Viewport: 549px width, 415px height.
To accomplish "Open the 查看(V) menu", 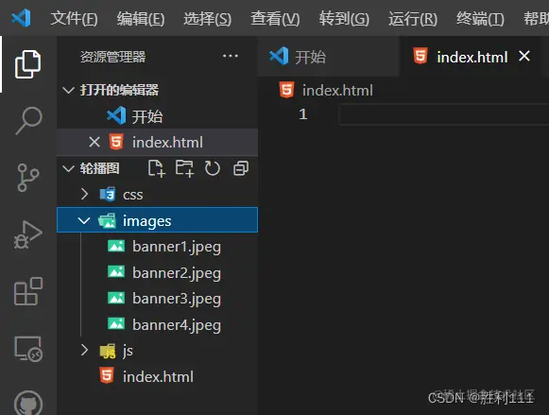I will (275, 18).
